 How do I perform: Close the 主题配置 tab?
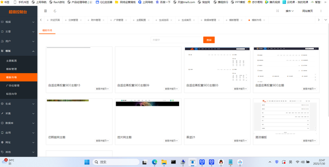click(x=149, y=20)
